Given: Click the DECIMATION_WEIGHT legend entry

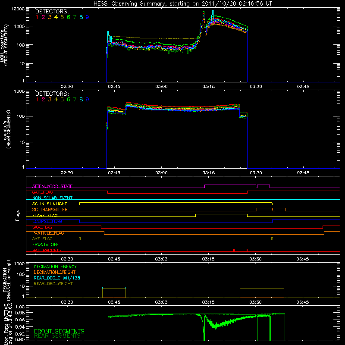Looking at the screenshot, I should click(55, 272).
